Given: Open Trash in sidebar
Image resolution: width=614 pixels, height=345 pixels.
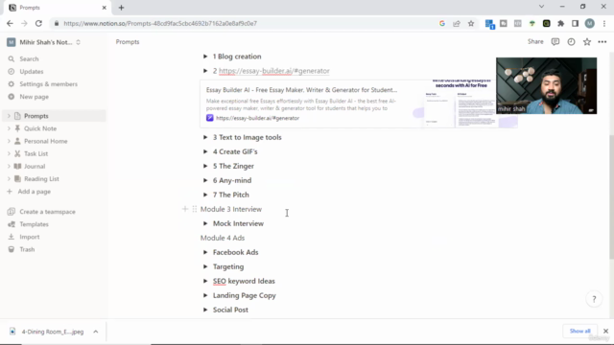Looking at the screenshot, I should [27, 249].
